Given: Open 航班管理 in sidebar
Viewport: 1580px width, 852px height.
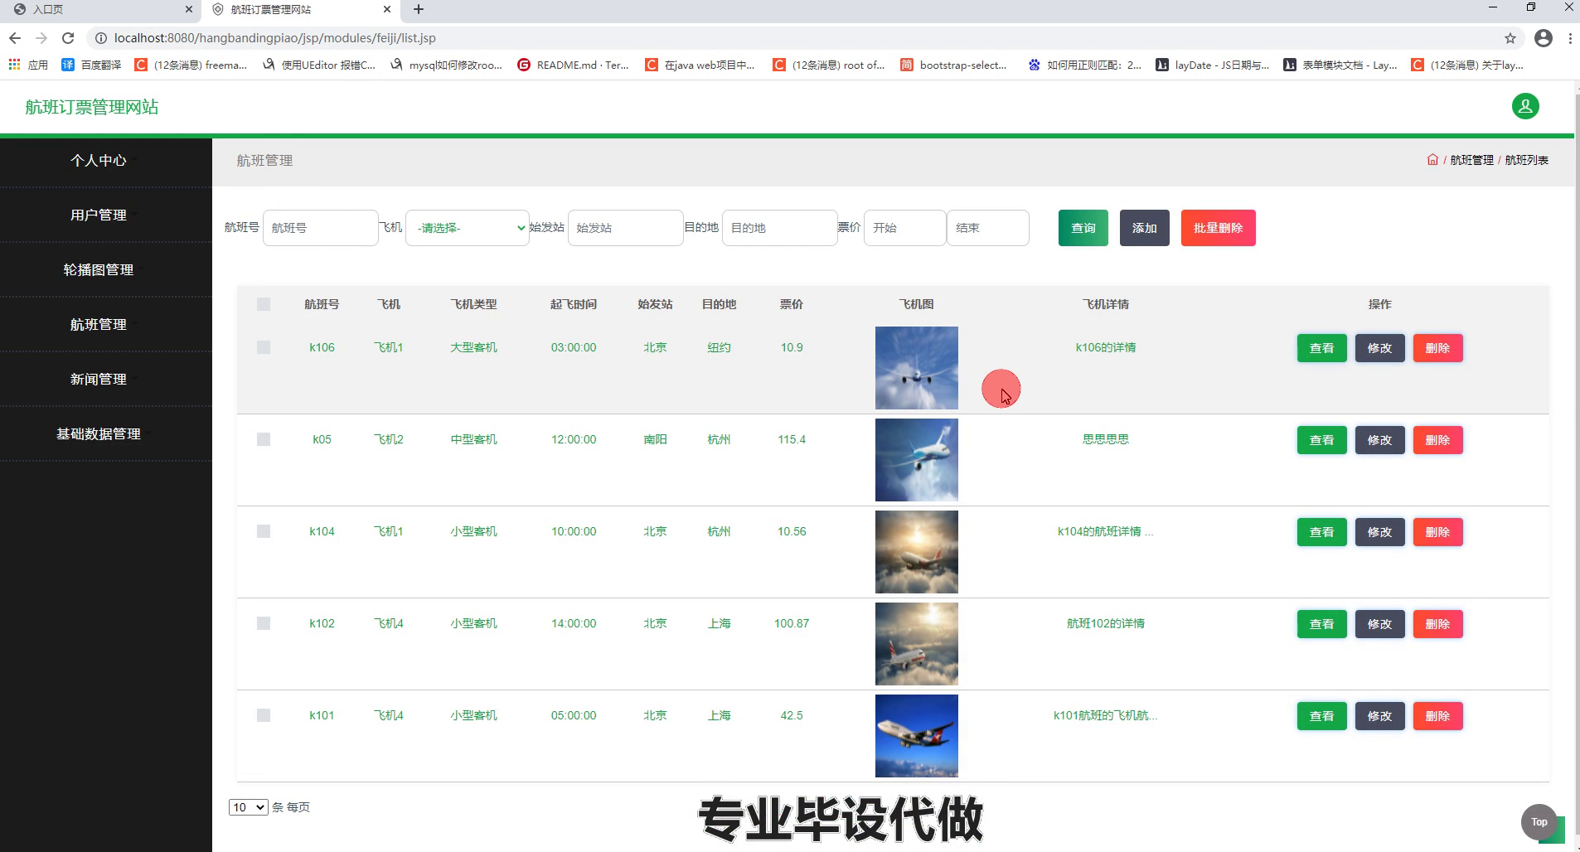Looking at the screenshot, I should [99, 324].
